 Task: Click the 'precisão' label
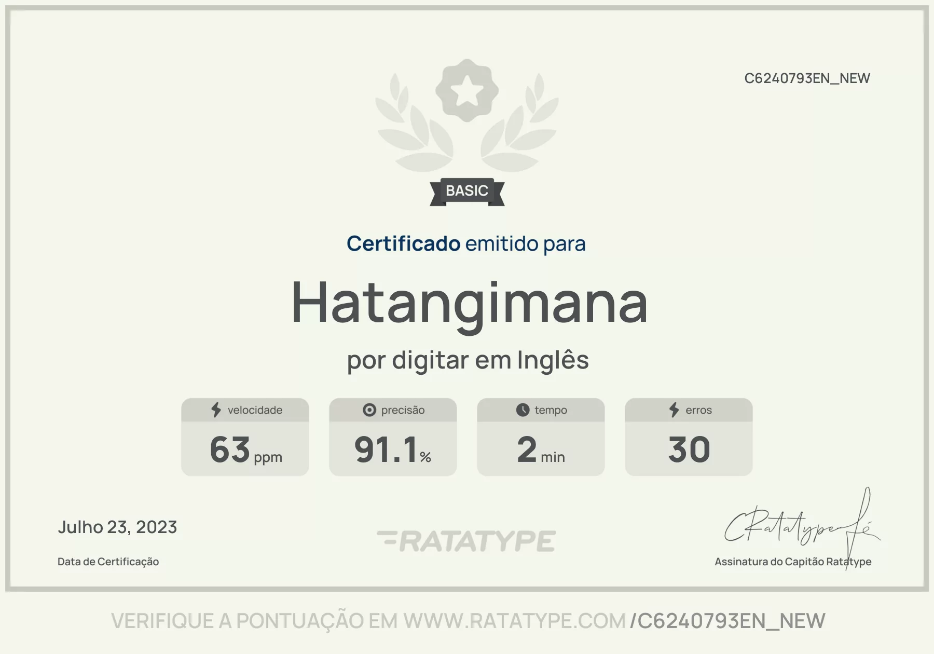click(x=403, y=410)
